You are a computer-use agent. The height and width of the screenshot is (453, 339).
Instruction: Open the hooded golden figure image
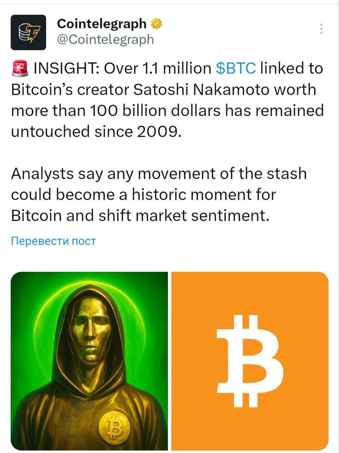(89, 361)
